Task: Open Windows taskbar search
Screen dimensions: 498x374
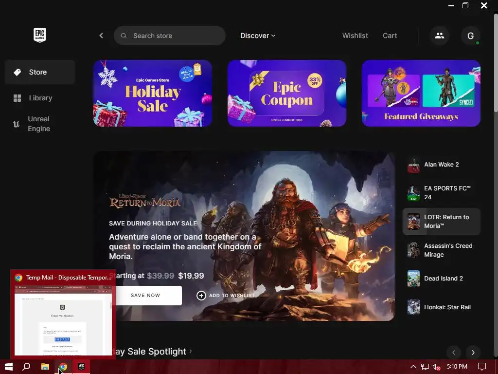Action: tap(27, 367)
